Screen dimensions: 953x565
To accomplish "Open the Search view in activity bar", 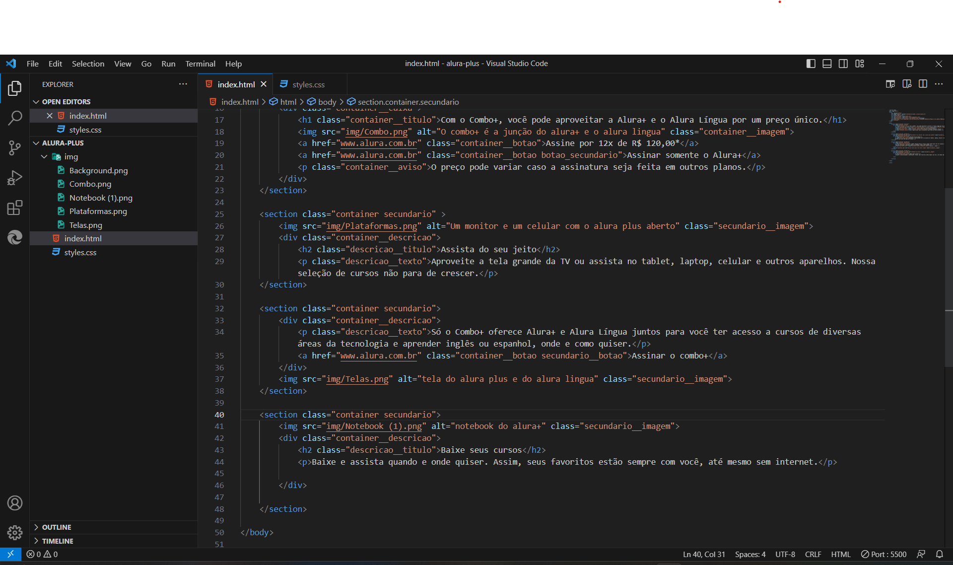I will (15, 118).
